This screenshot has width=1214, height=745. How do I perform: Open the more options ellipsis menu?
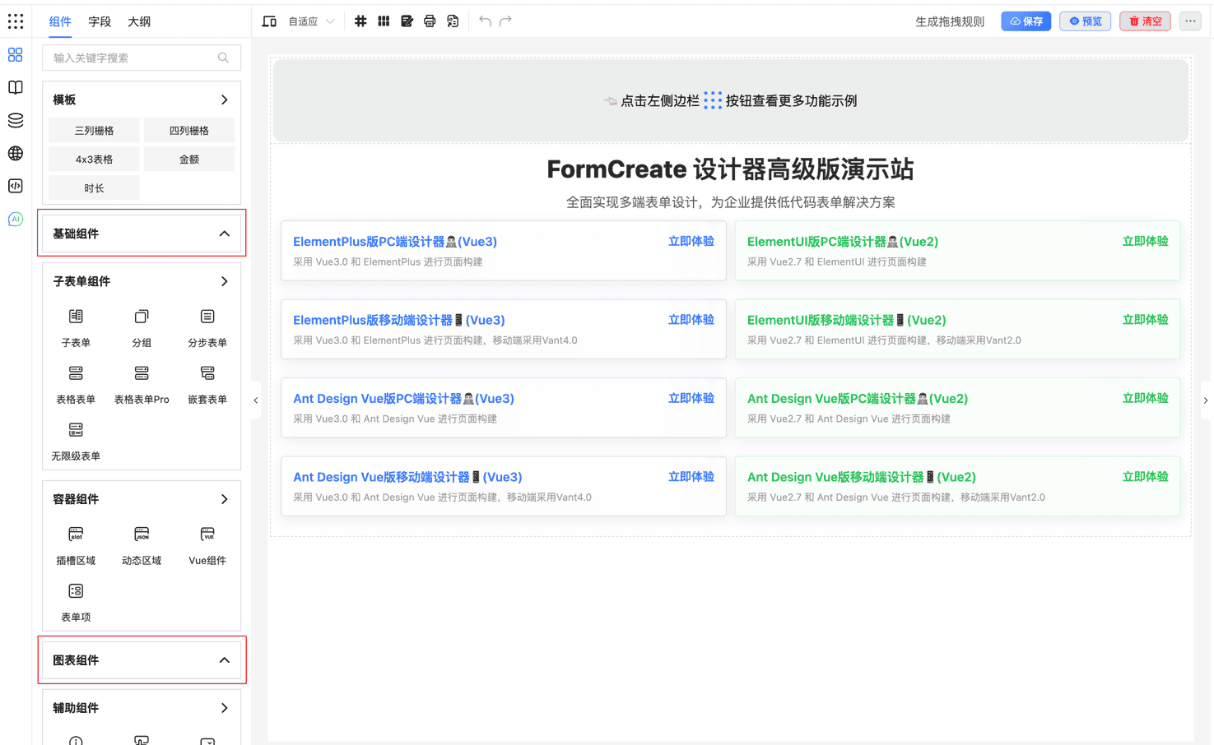coord(1190,21)
